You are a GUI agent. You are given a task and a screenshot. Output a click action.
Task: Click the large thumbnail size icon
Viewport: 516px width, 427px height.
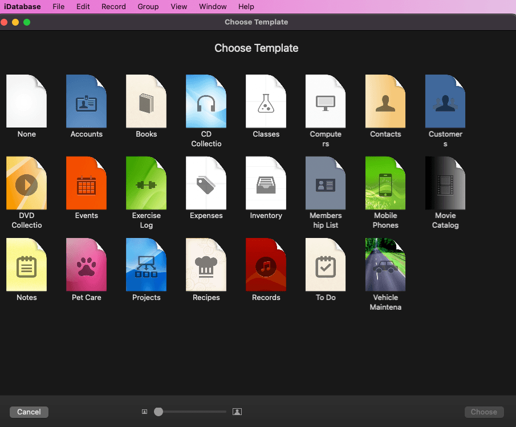coord(237,412)
